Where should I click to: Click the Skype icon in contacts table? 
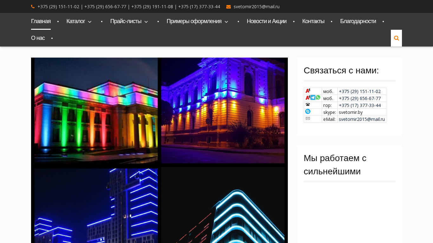tap(308, 111)
